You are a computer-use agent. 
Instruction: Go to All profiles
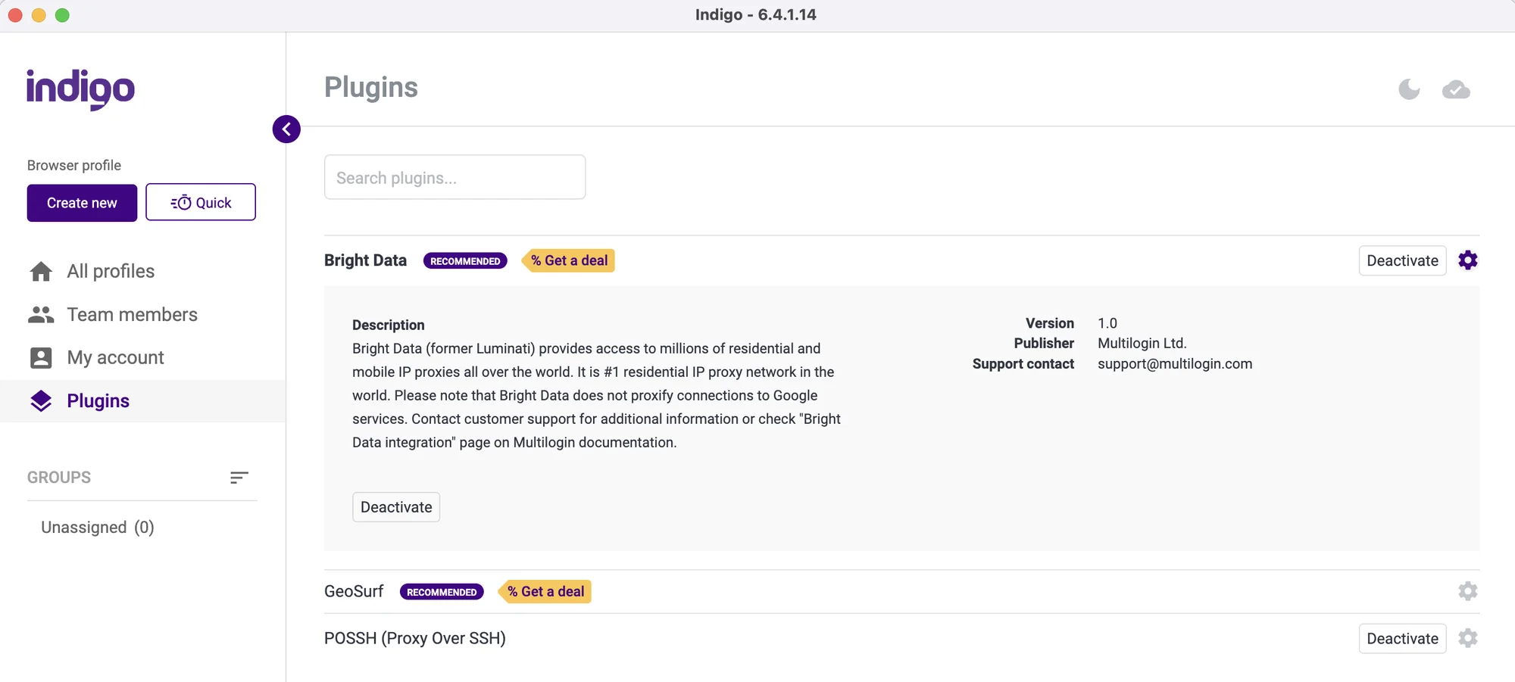pyautogui.click(x=111, y=271)
